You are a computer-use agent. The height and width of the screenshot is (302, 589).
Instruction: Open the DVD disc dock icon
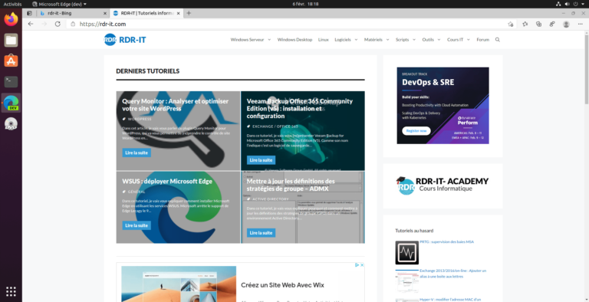coord(11,124)
